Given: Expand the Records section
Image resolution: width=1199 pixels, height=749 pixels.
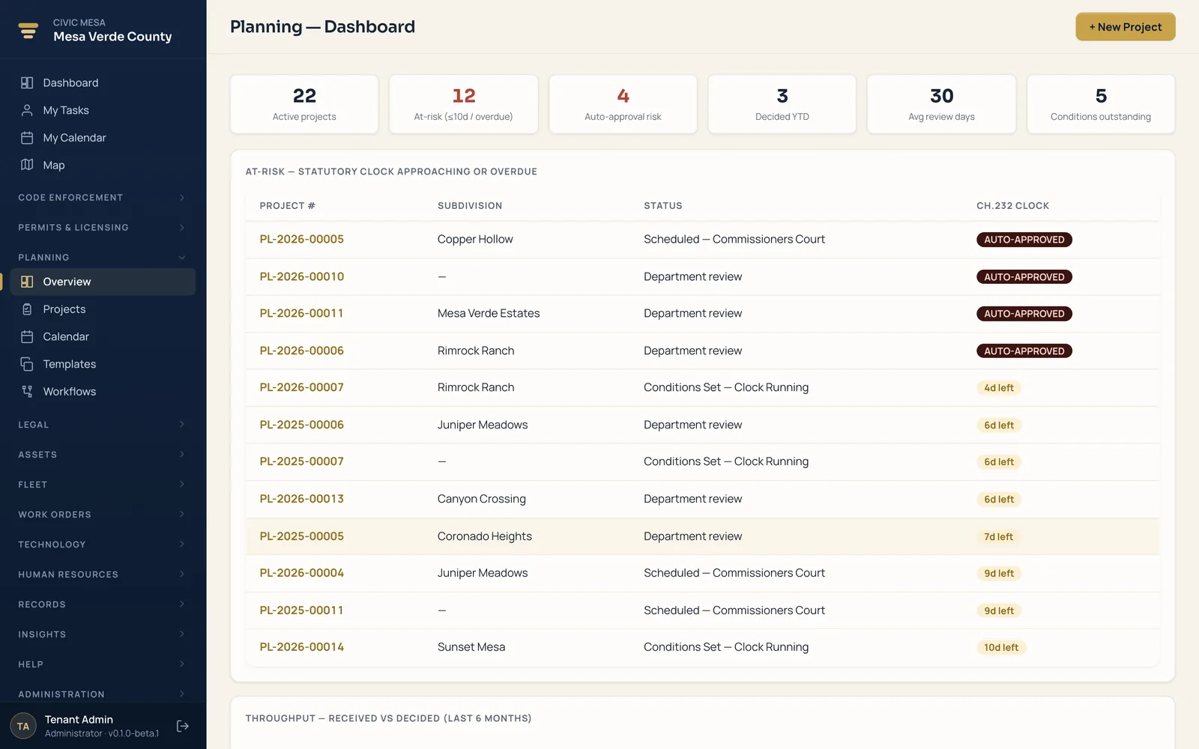Looking at the screenshot, I should tap(102, 604).
